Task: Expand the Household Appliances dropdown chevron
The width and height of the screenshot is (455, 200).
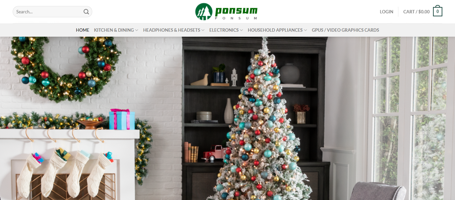Action: 305,30
